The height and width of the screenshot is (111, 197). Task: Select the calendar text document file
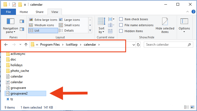[x=14, y=76]
